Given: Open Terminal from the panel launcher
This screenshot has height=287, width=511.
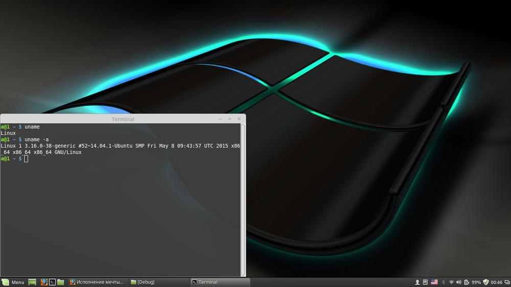Looking at the screenshot, I should pyautogui.click(x=52, y=282).
